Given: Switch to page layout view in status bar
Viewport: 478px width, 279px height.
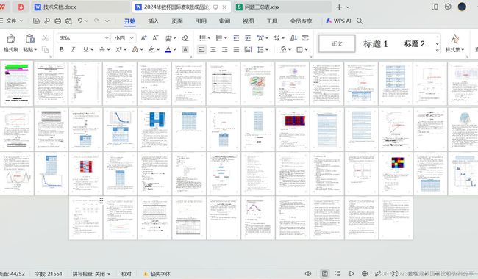Looking at the screenshot, I should [x=325, y=274].
